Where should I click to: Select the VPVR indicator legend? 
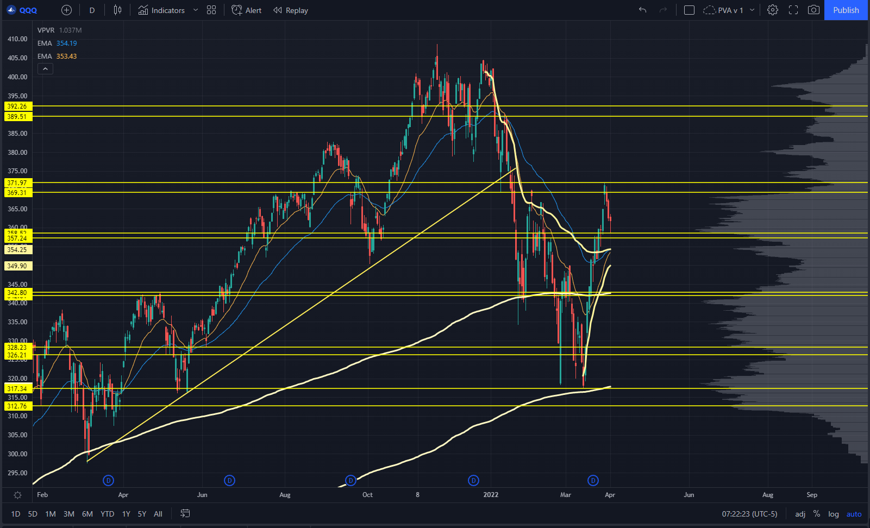[x=59, y=30]
